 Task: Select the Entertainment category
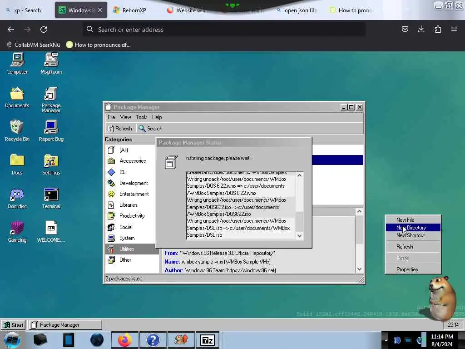click(130, 194)
